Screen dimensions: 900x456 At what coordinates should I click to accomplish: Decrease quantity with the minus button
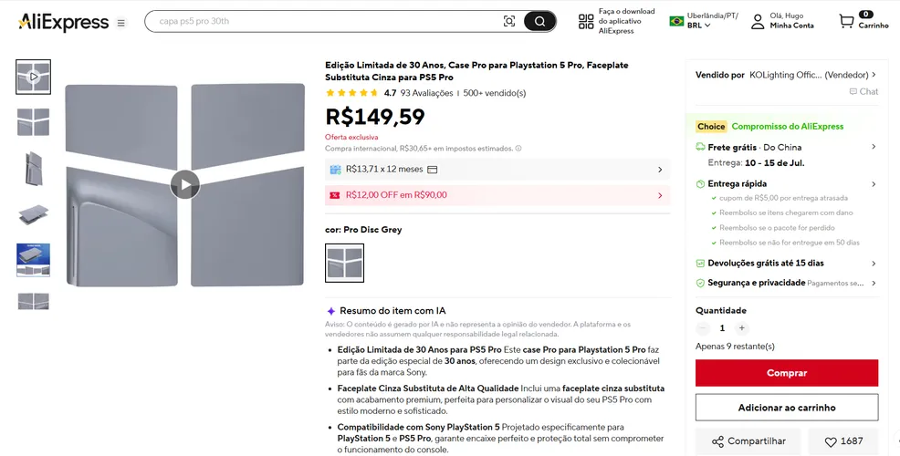pos(703,328)
